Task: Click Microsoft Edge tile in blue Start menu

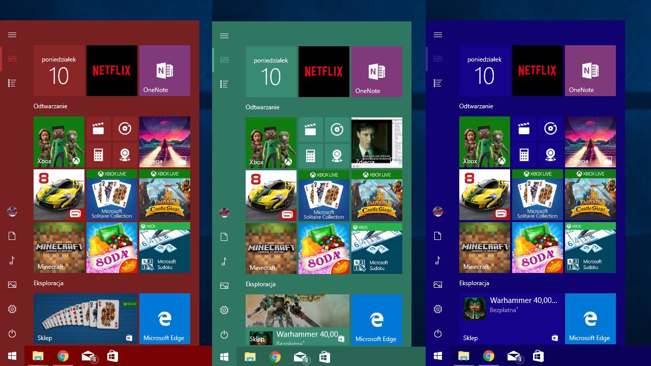Action: (x=590, y=319)
